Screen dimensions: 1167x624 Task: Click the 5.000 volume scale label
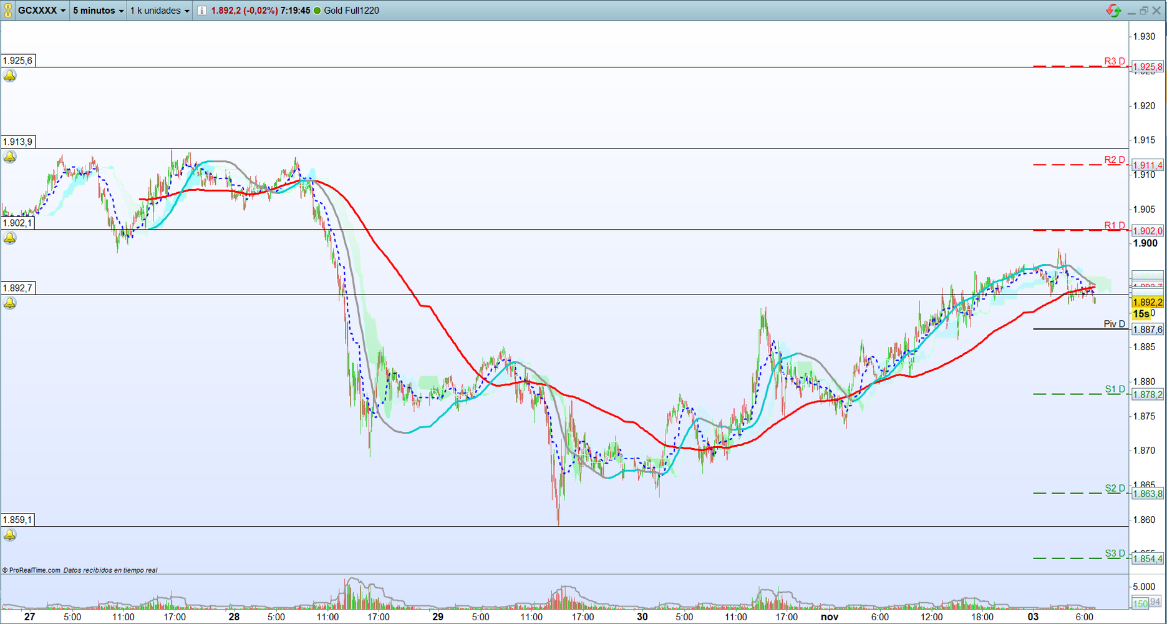coord(1145,587)
